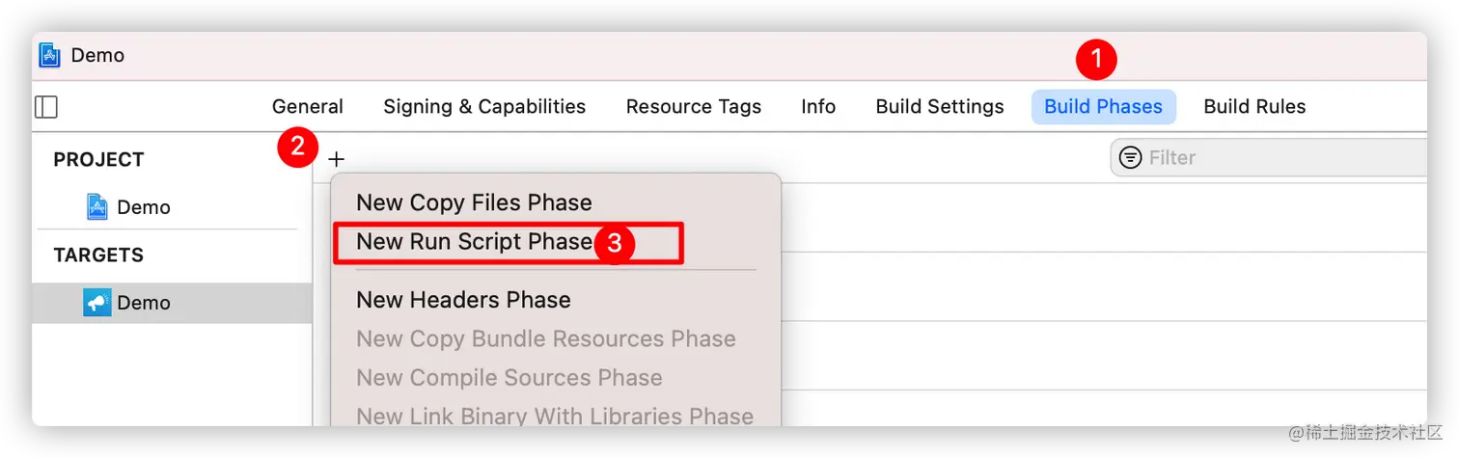
Task: Select the Demo project blueprint icon under PROJECT
Action: (x=96, y=206)
